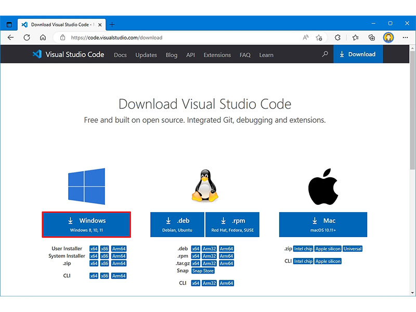Reload the page with refresh icon

(27, 37)
